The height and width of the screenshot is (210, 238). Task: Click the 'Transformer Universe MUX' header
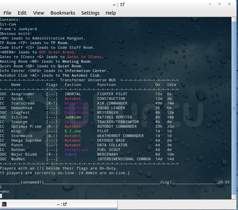(88, 80)
